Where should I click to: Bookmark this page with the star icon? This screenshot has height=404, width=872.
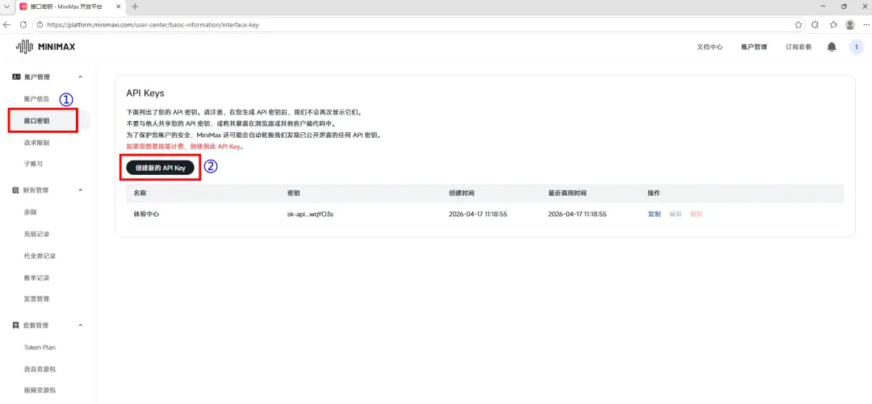coord(798,25)
